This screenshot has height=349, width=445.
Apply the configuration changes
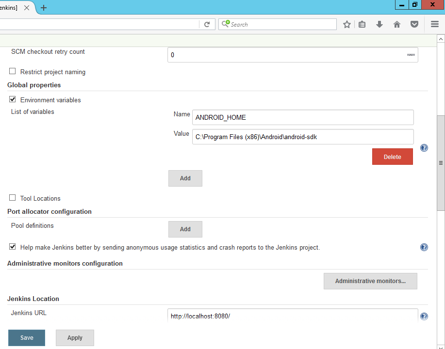(75, 338)
